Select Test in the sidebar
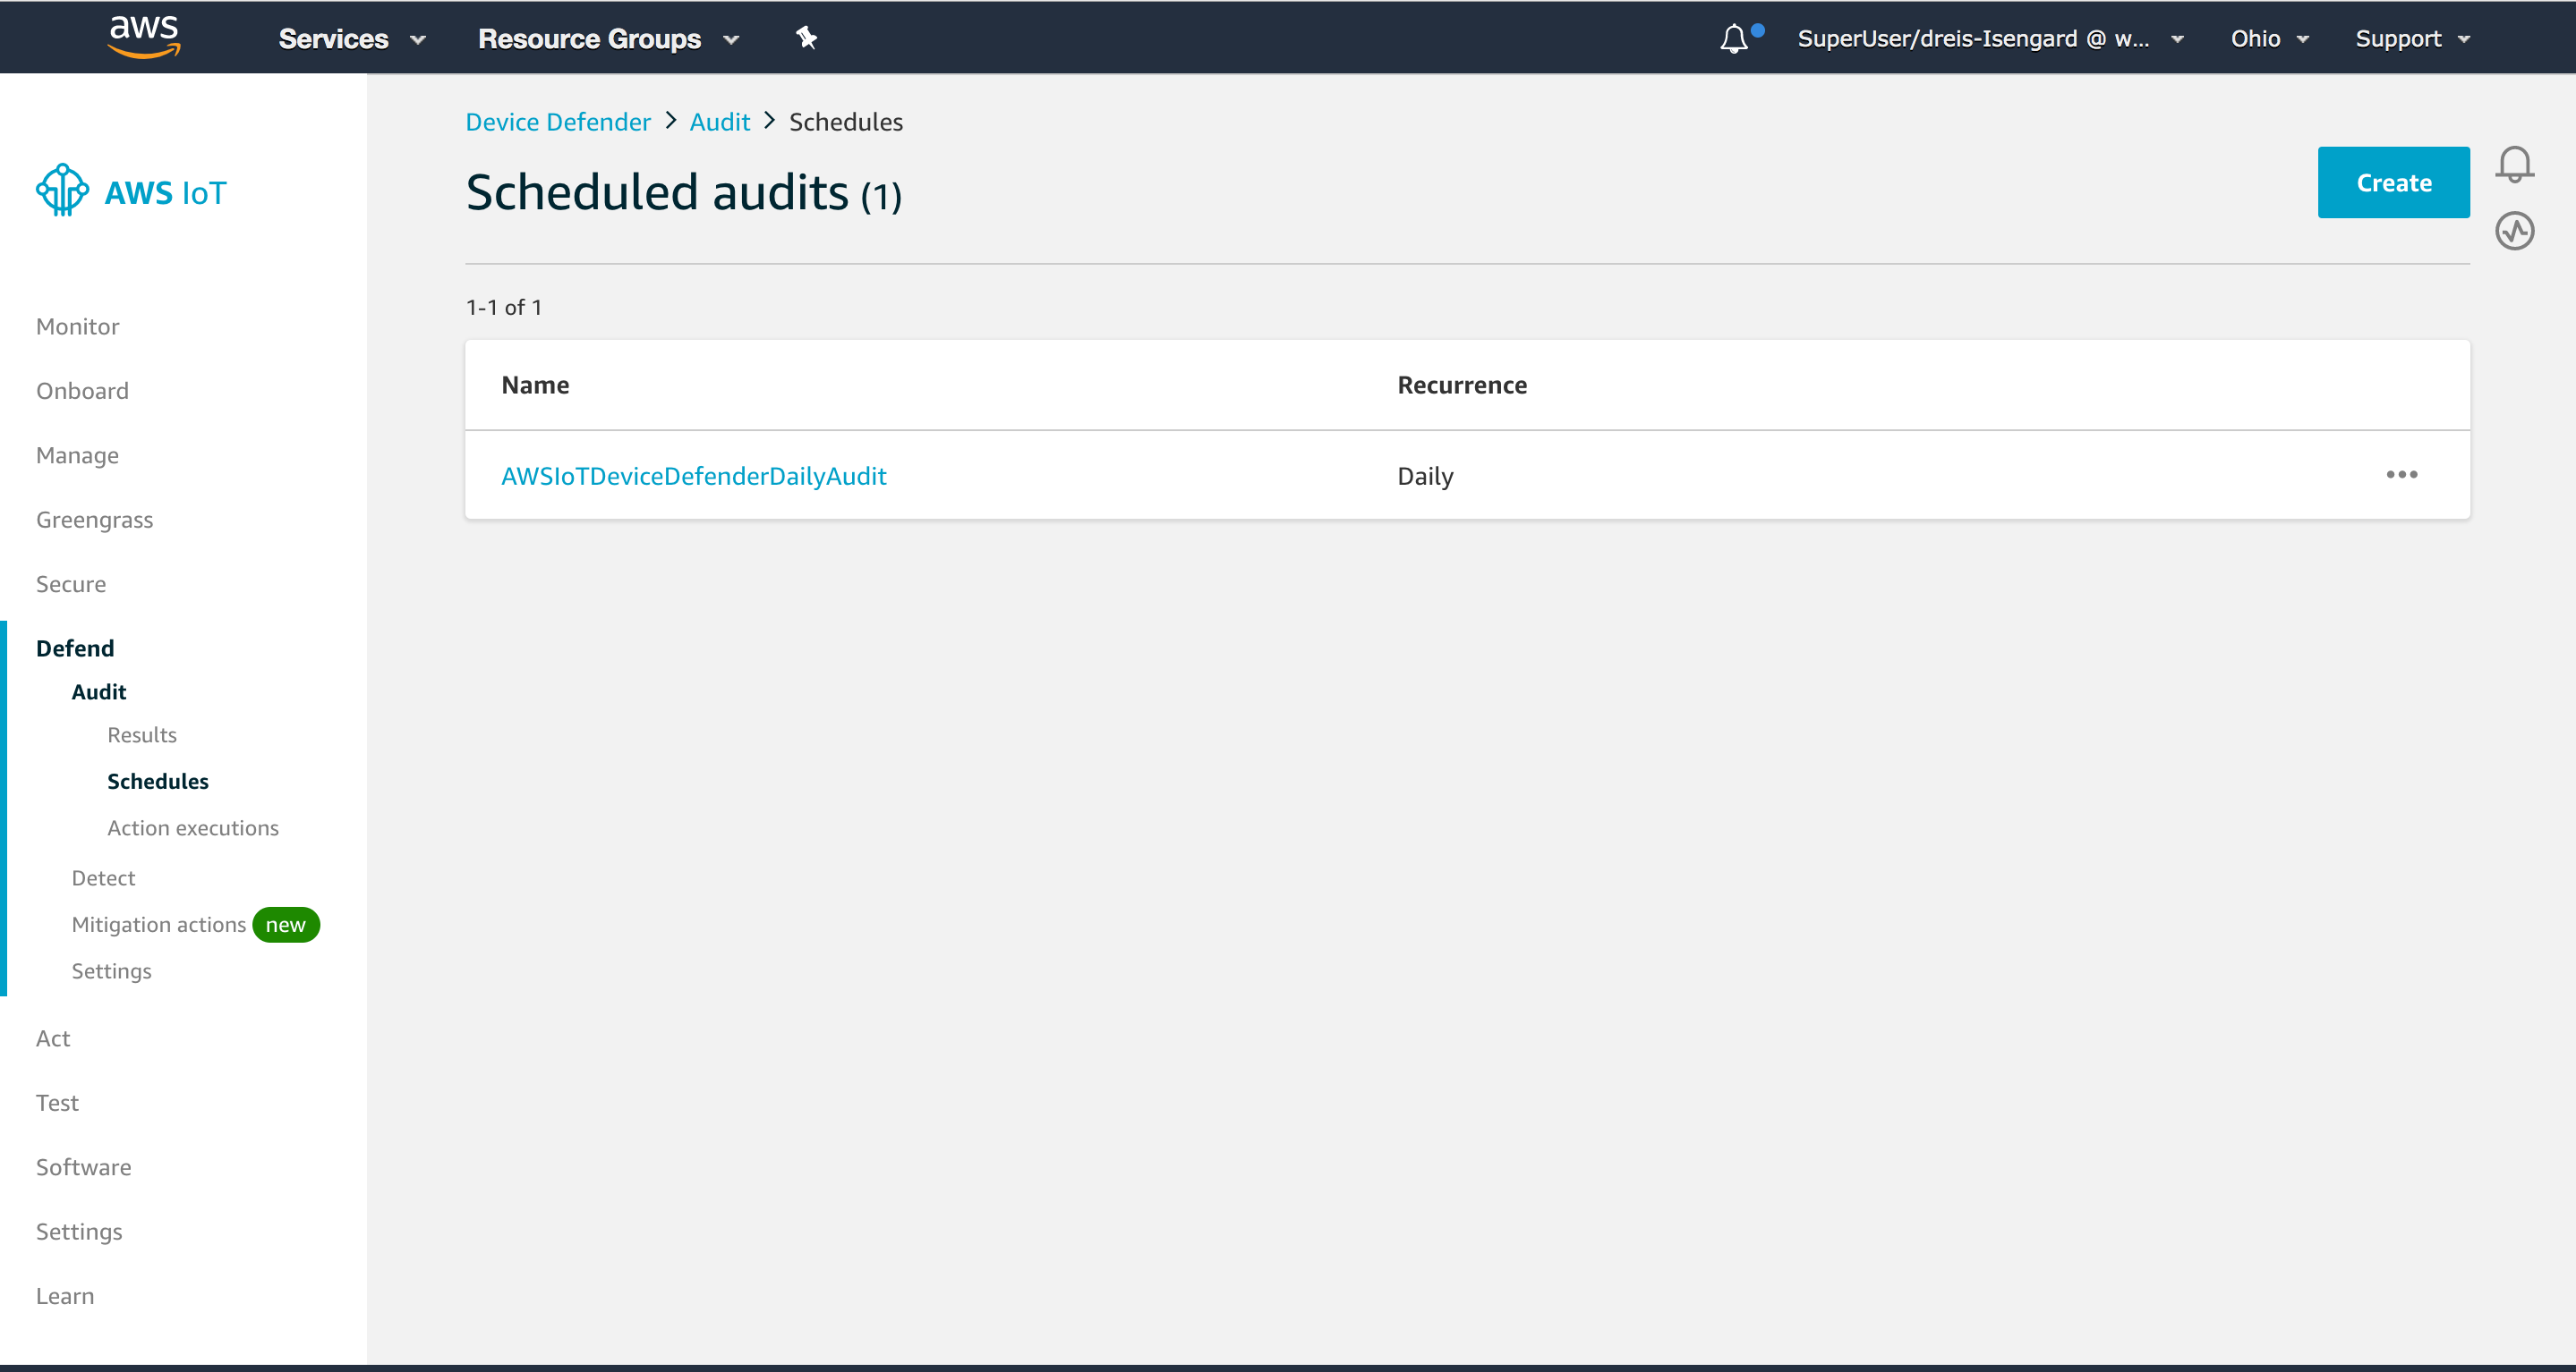2576x1372 pixels. tap(57, 1102)
